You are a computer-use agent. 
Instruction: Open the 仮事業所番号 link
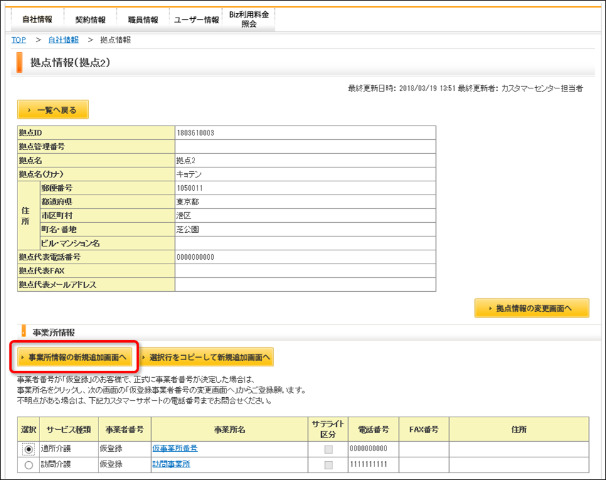(174, 448)
